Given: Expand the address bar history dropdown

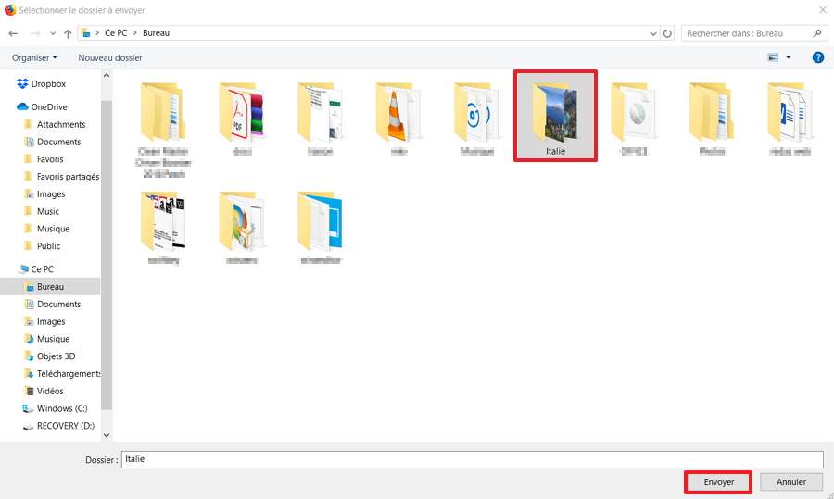Looking at the screenshot, I should (x=652, y=33).
